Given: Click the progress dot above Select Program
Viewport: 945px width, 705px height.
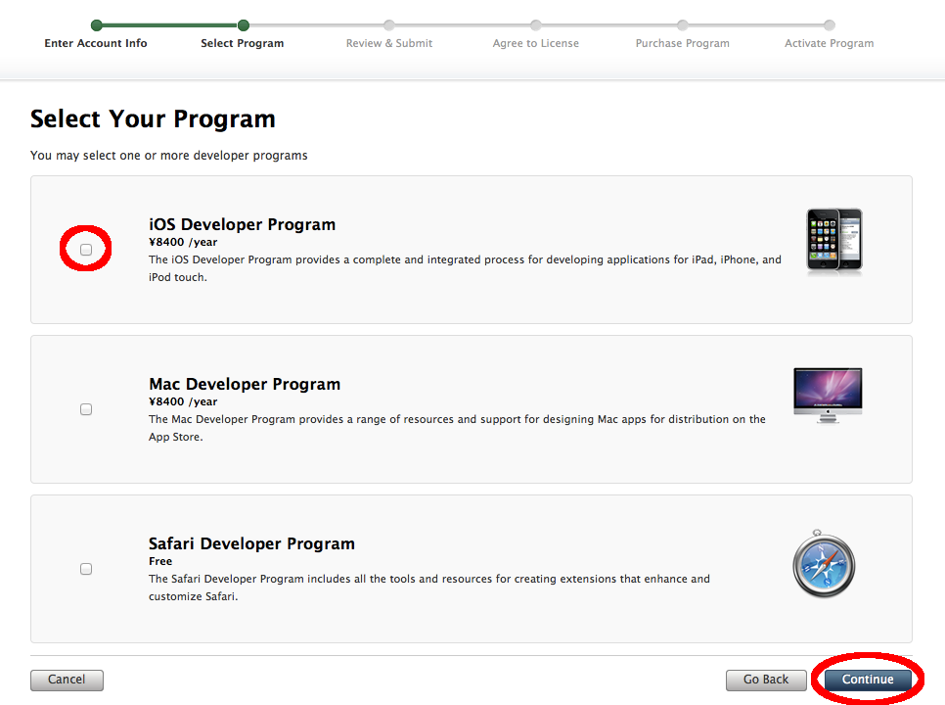Looking at the screenshot, I should tap(244, 25).
